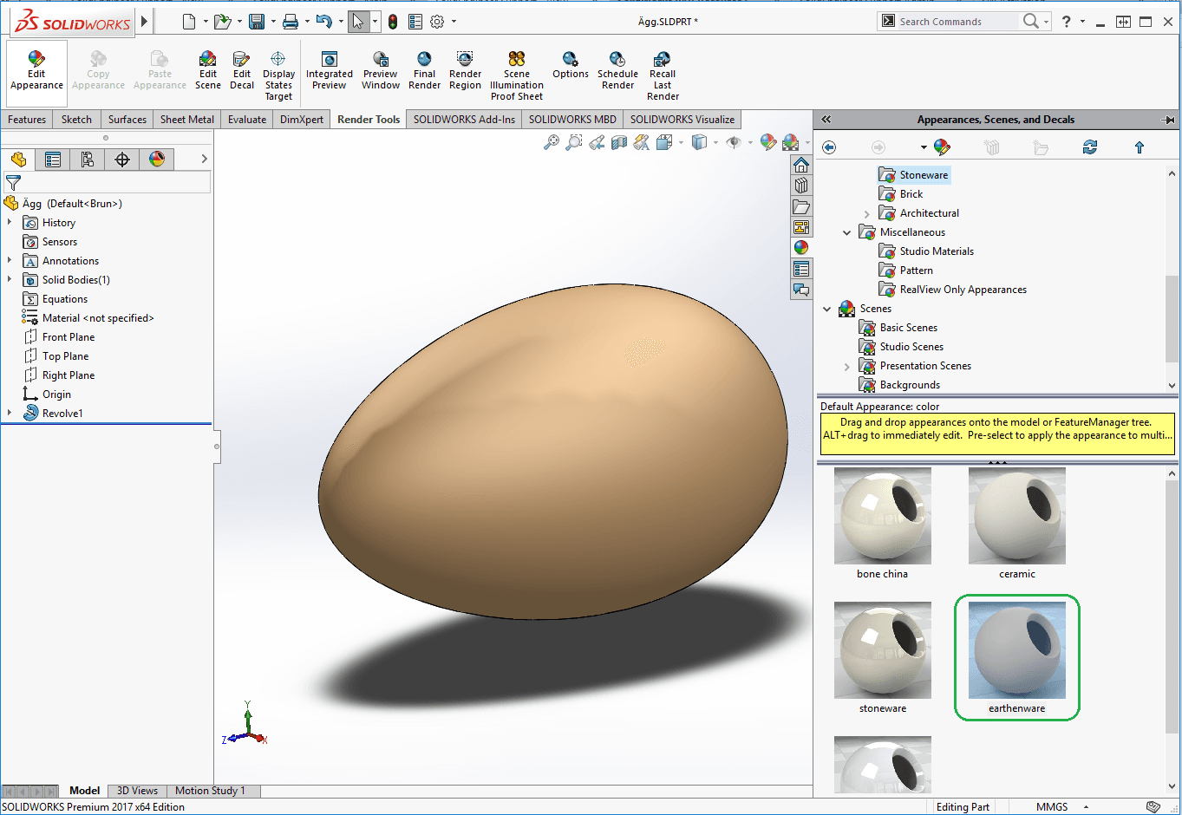Launch Integrated Preview render

329,60
